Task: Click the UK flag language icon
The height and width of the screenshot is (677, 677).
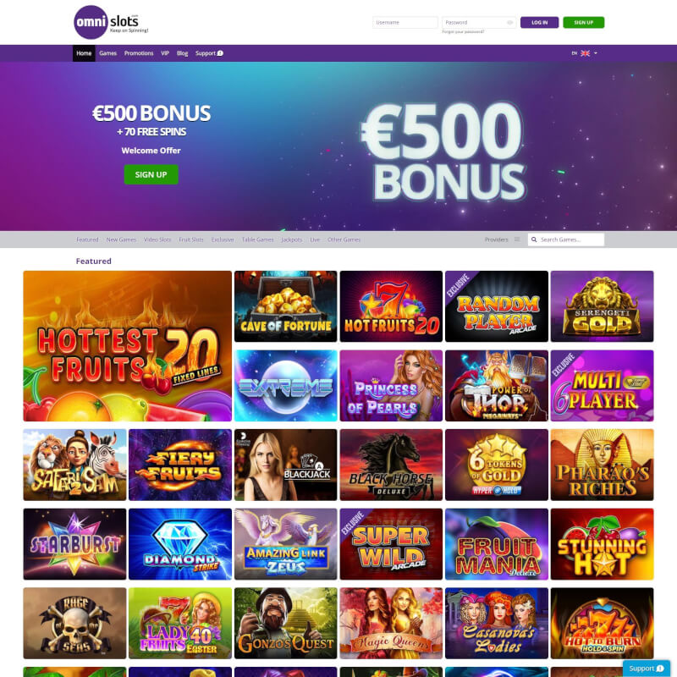Action: coord(585,53)
